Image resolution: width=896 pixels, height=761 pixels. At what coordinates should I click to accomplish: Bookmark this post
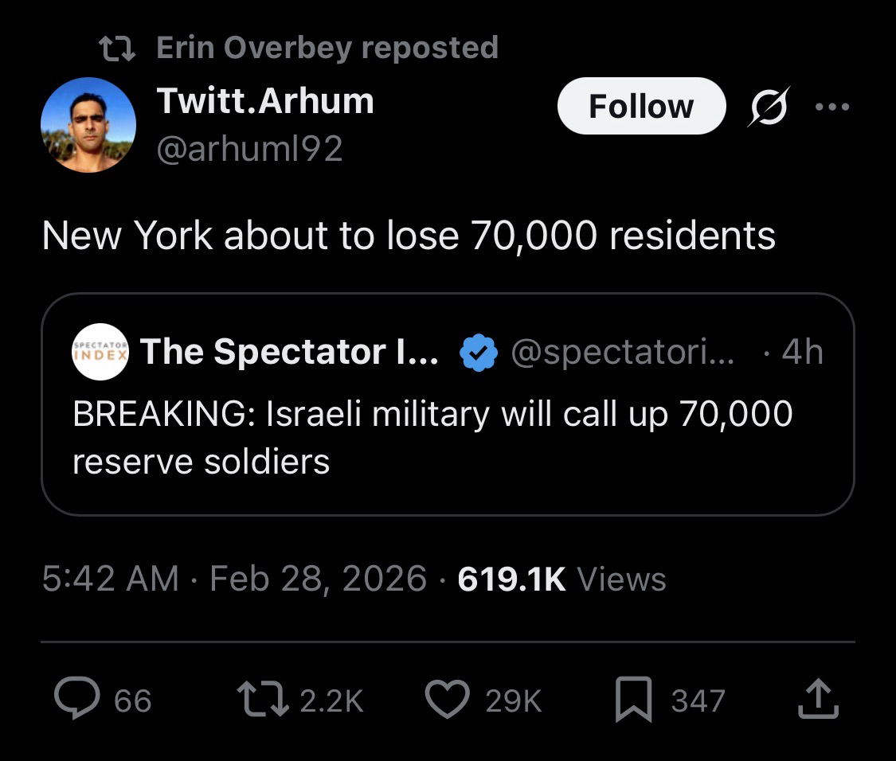pos(634,701)
